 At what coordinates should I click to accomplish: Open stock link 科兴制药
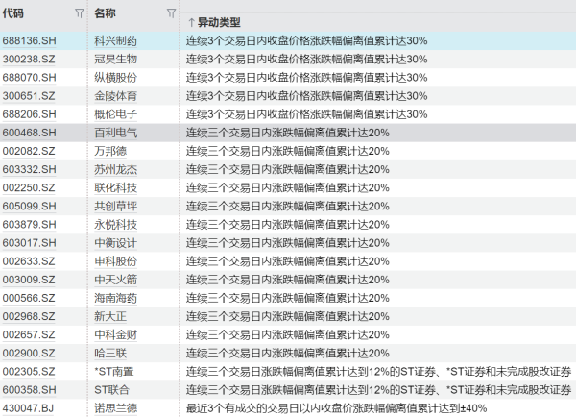click(115, 41)
